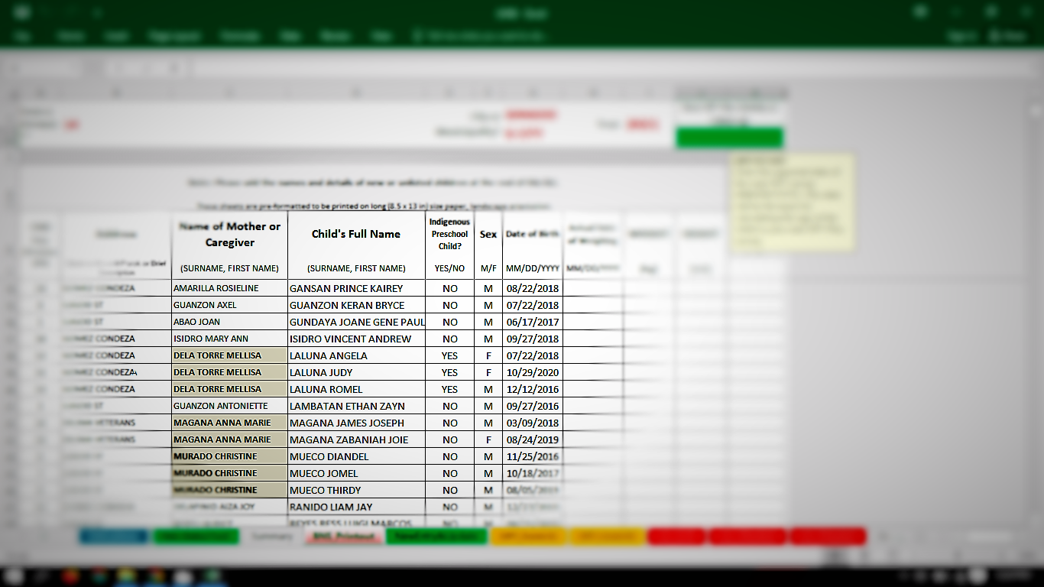Open the Insert ribbon tab

(x=116, y=36)
